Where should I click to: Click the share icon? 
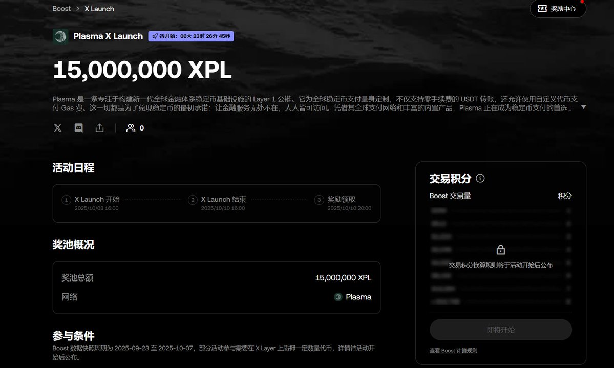pos(99,128)
